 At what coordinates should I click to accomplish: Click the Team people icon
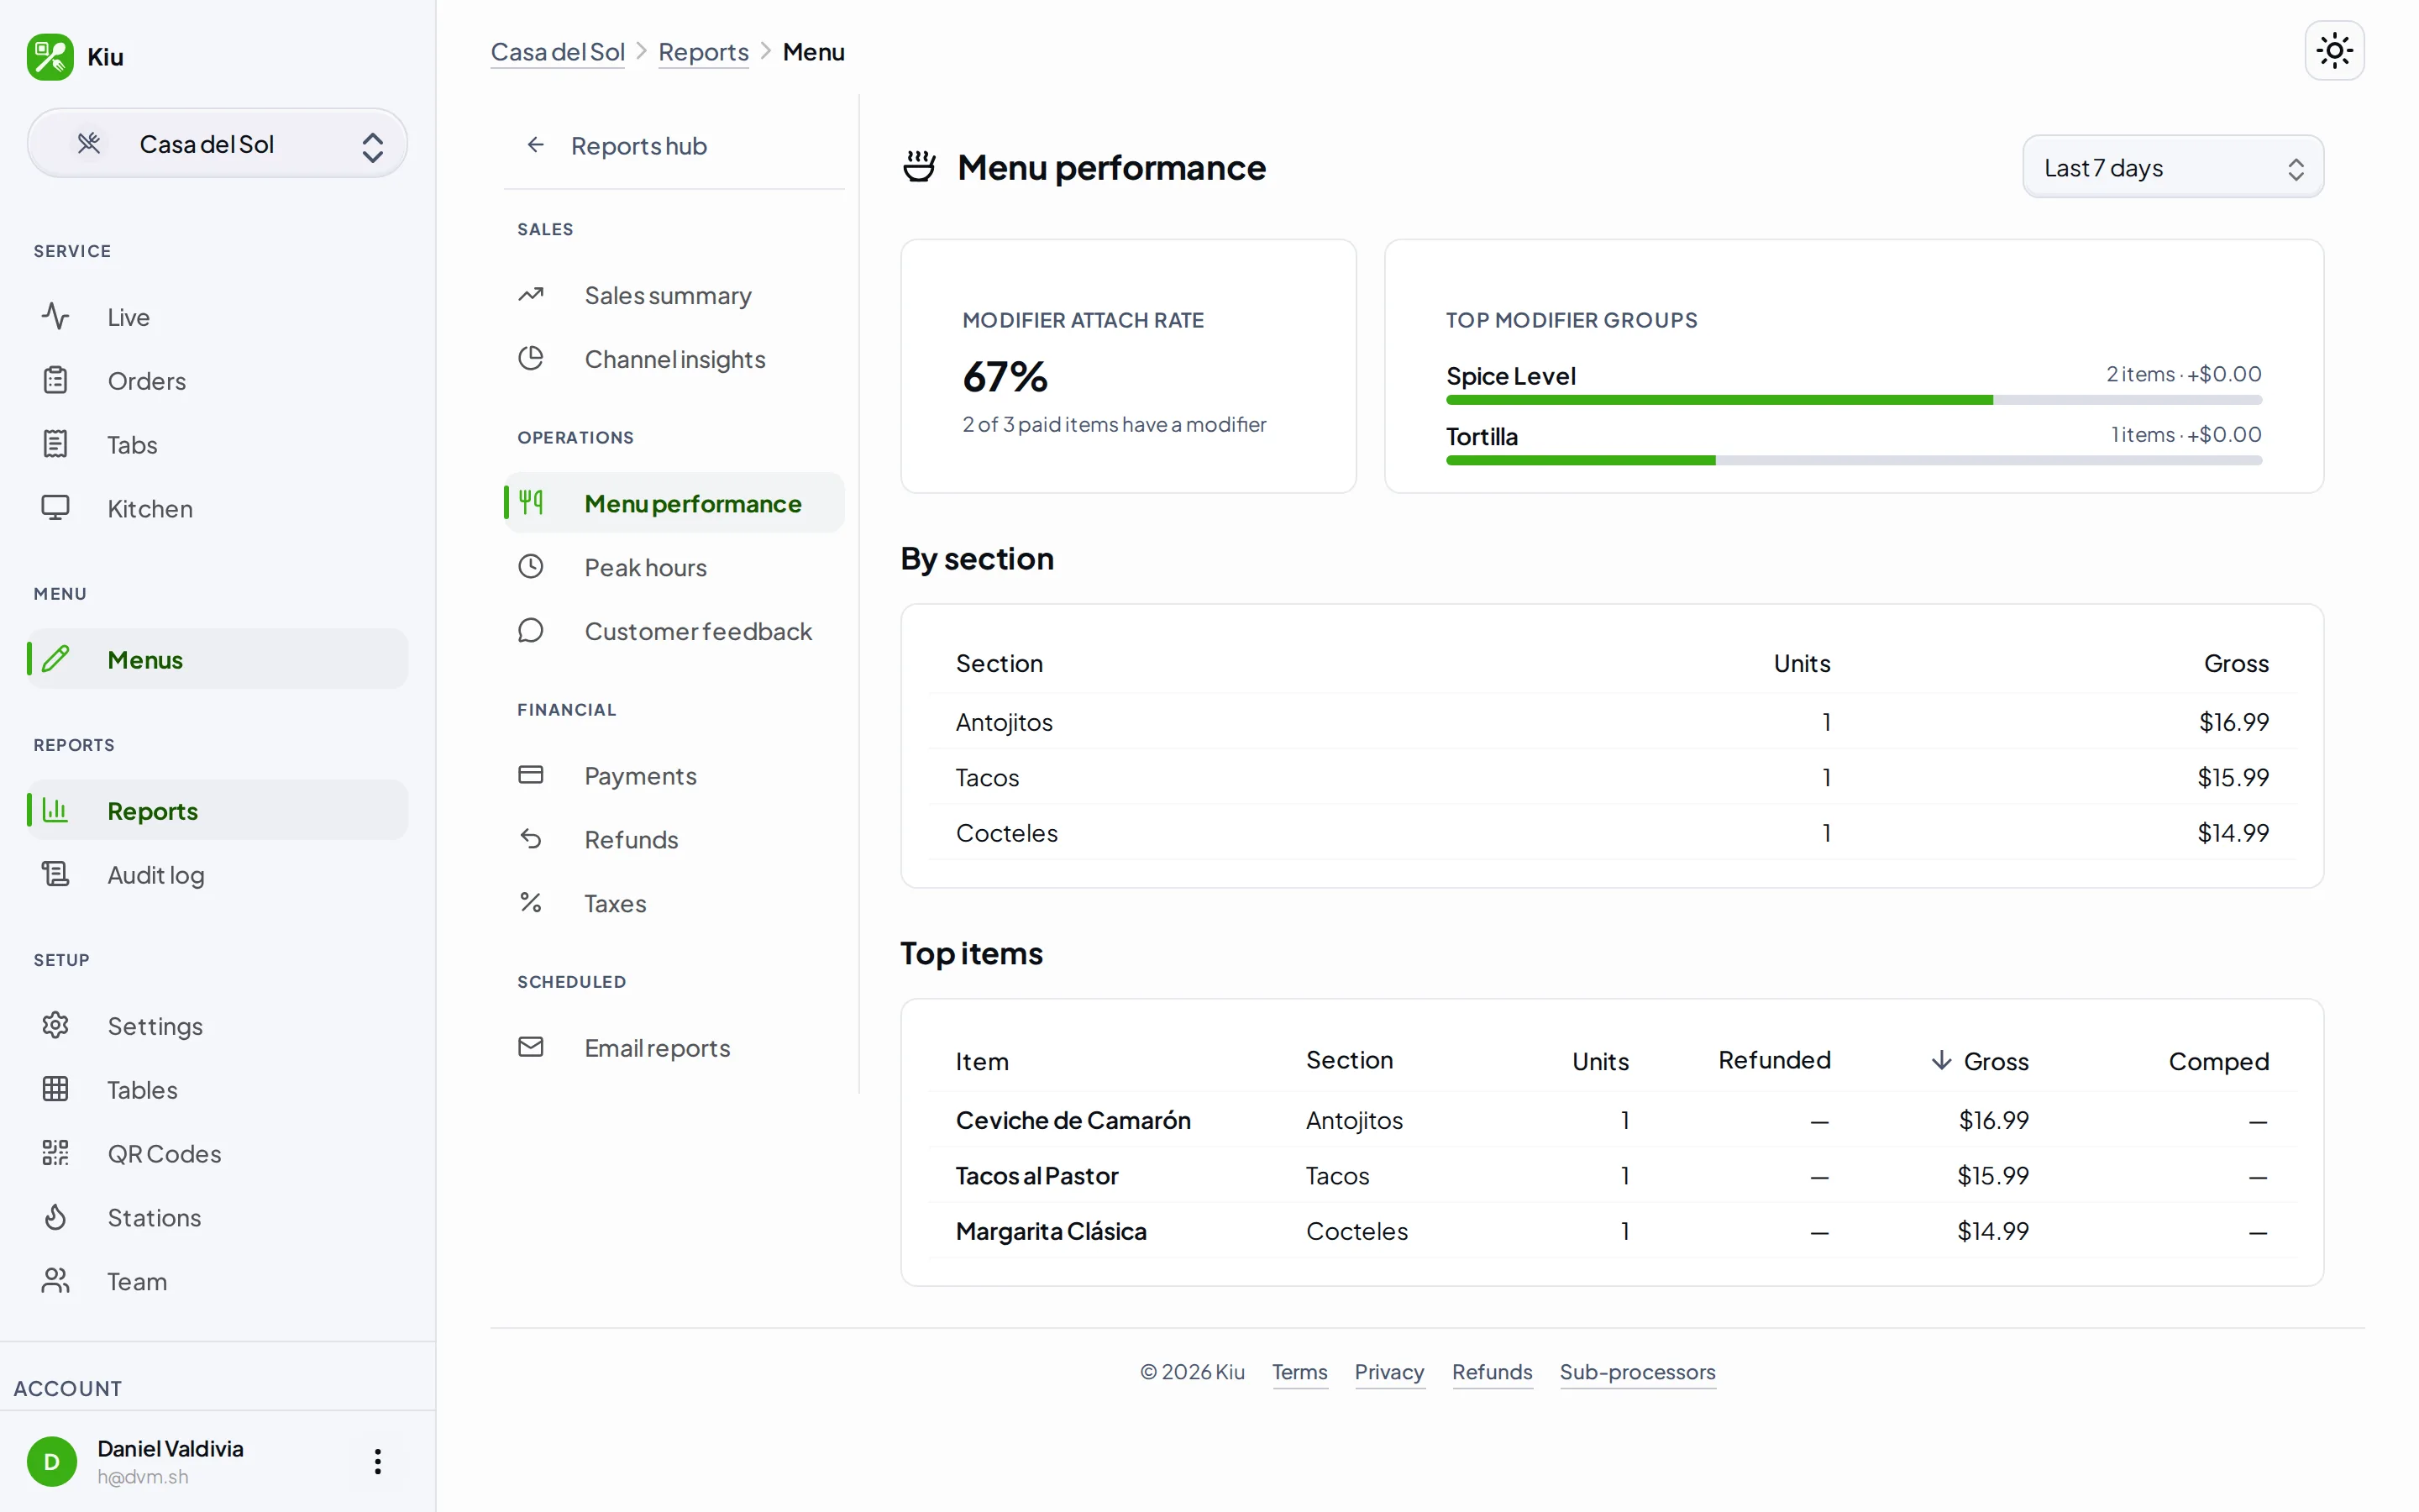[x=55, y=1281]
